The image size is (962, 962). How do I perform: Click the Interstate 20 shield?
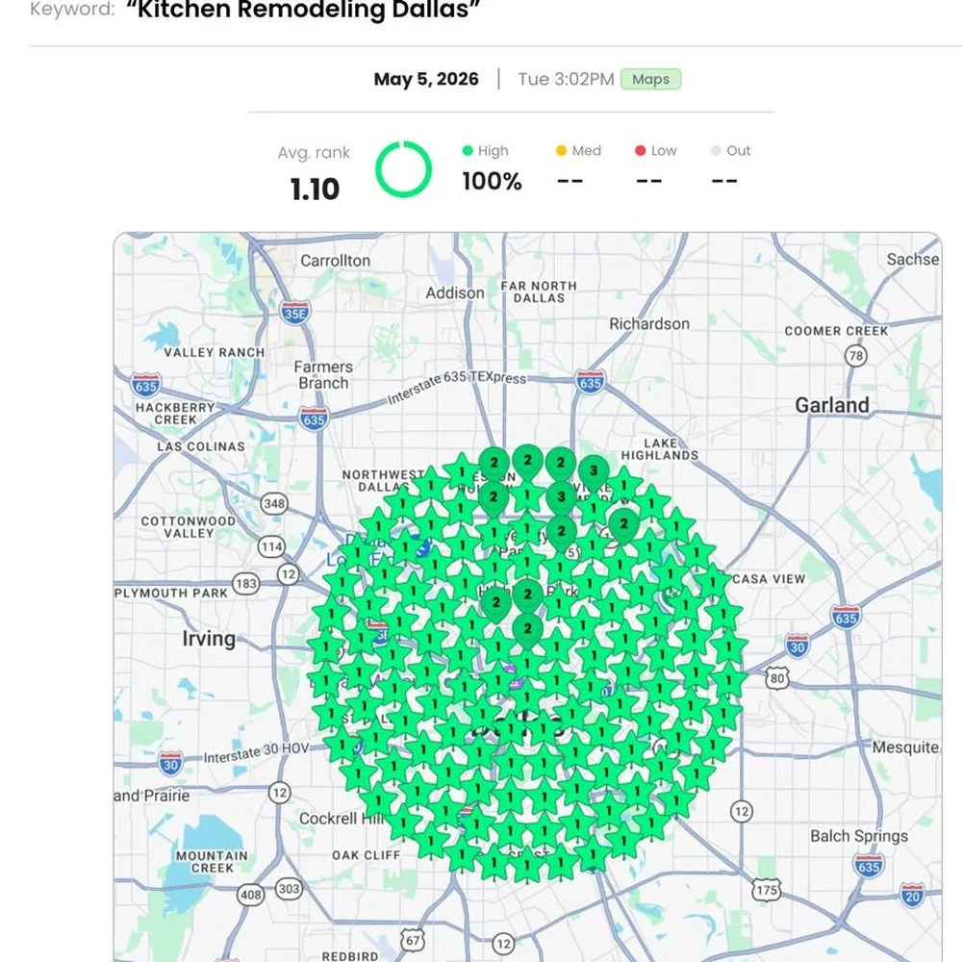pyautogui.click(x=912, y=896)
